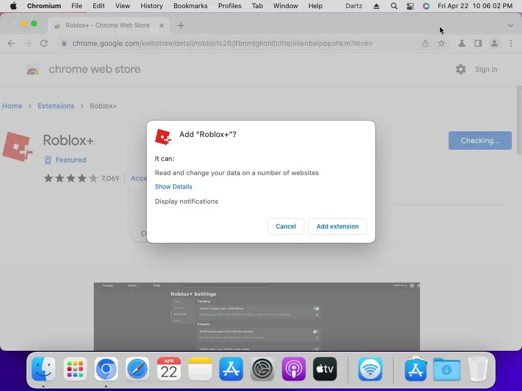
Task: Click the clock date in menu bar
Action: point(475,6)
